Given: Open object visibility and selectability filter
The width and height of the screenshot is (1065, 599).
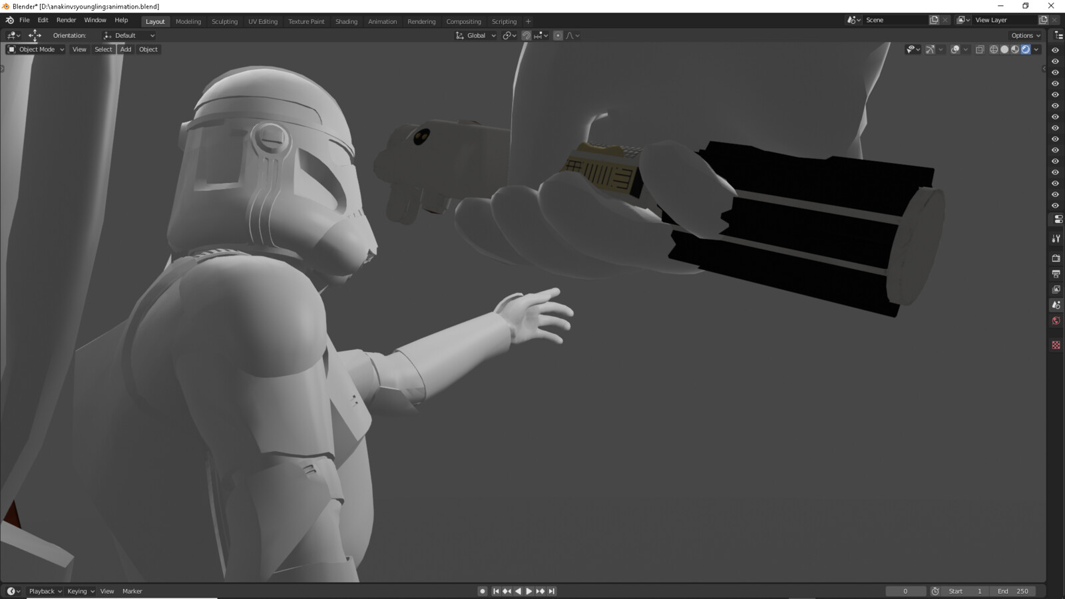Looking at the screenshot, I should pyautogui.click(x=913, y=49).
